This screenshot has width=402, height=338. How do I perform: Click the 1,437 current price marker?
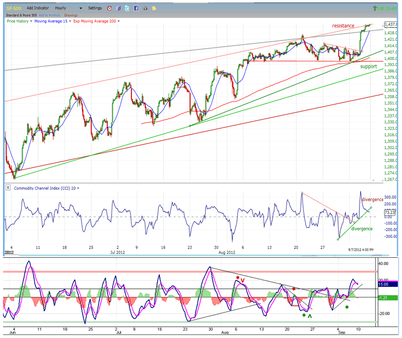click(x=390, y=24)
